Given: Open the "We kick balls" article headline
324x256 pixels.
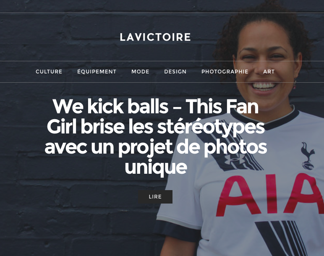Looking at the screenshot, I should point(156,136).
